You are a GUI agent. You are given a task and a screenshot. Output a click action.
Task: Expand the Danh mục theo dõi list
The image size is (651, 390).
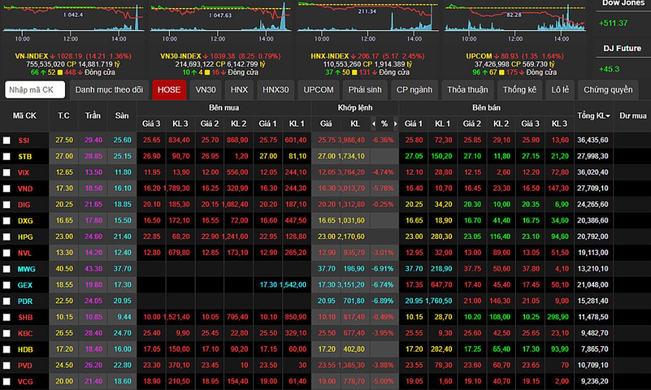click(x=109, y=90)
